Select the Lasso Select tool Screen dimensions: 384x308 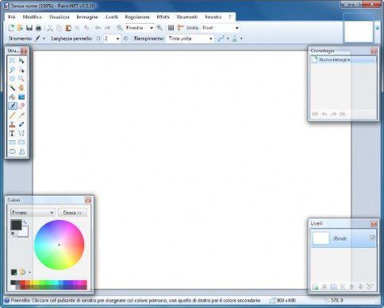tap(12, 70)
